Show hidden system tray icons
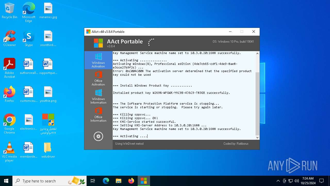This screenshot has height=186, width=330. point(278,181)
